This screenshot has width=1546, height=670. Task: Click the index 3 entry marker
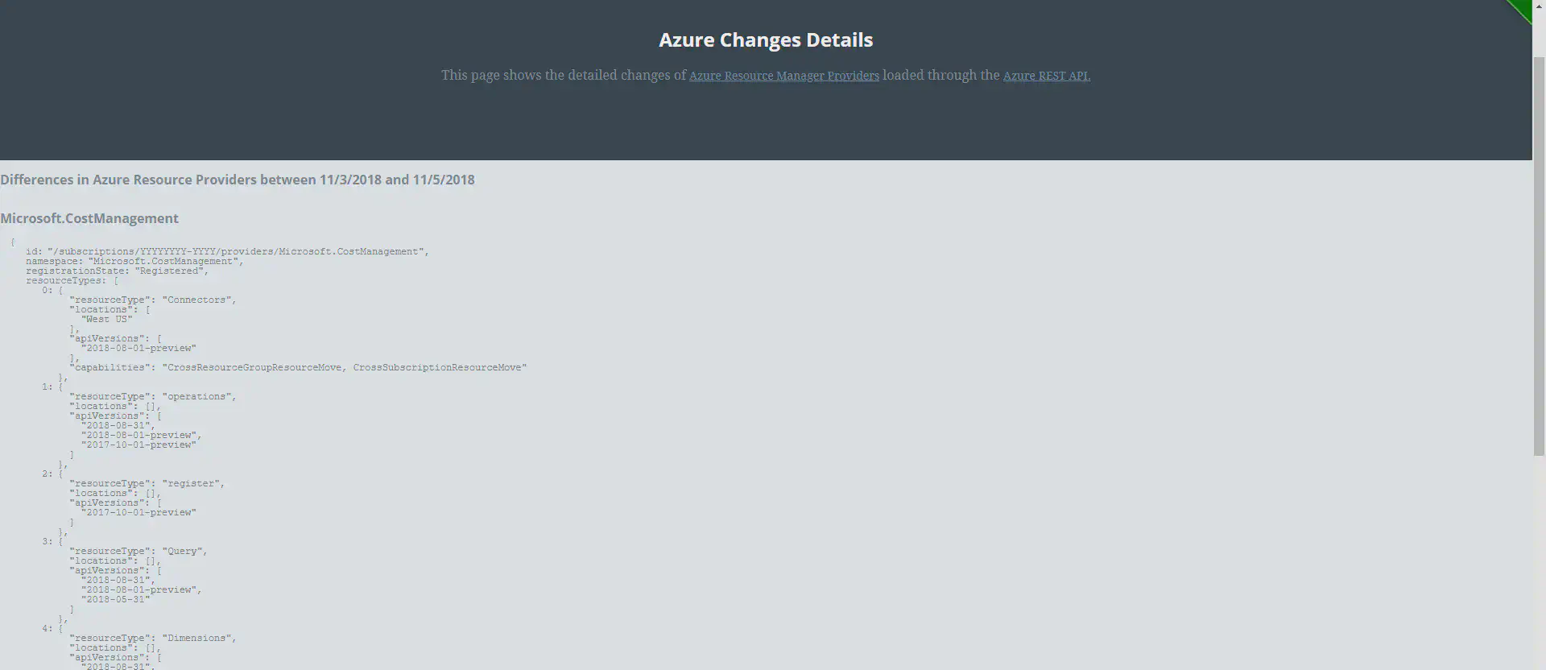pos(48,542)
